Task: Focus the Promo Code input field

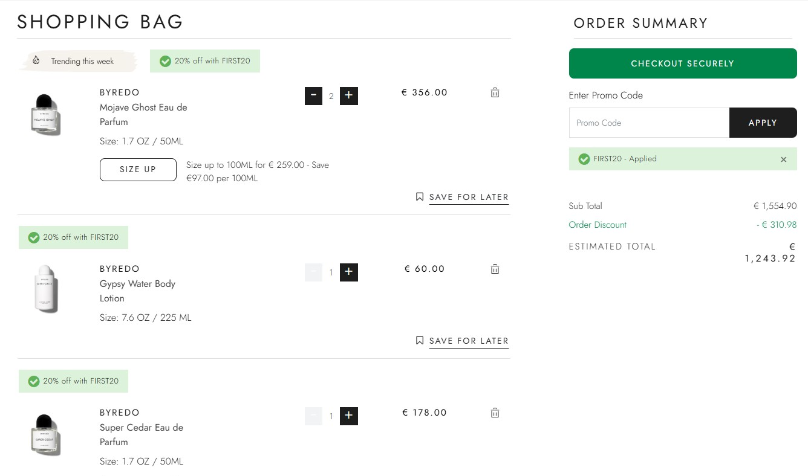Action: pos(649,123)
